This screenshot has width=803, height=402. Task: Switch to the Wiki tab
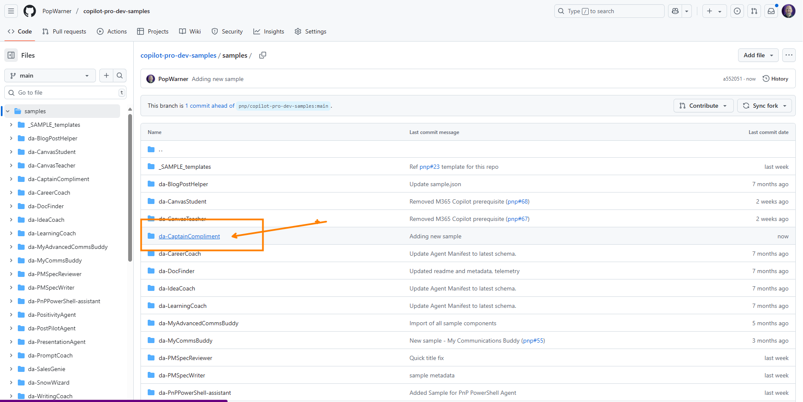coord(190,31)
